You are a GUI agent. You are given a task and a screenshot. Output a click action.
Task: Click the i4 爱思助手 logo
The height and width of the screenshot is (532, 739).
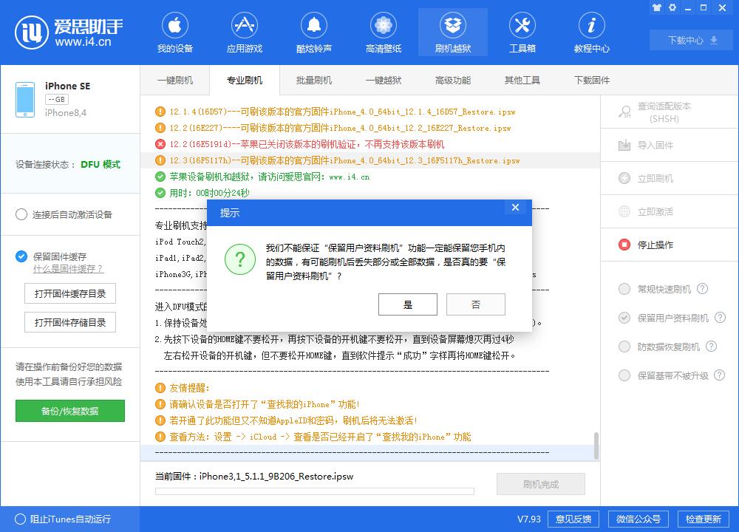tap(69, 32)
